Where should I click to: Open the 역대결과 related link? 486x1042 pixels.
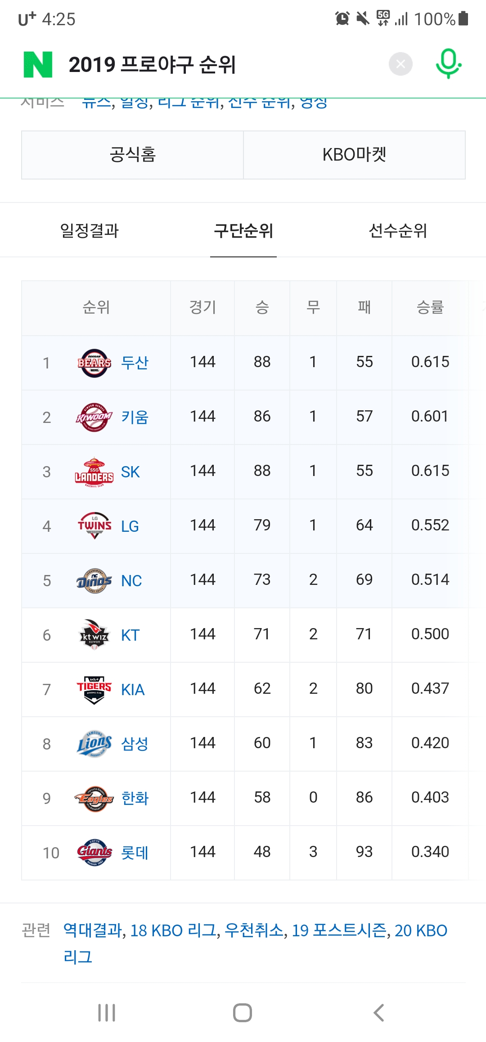click(93, 930)
